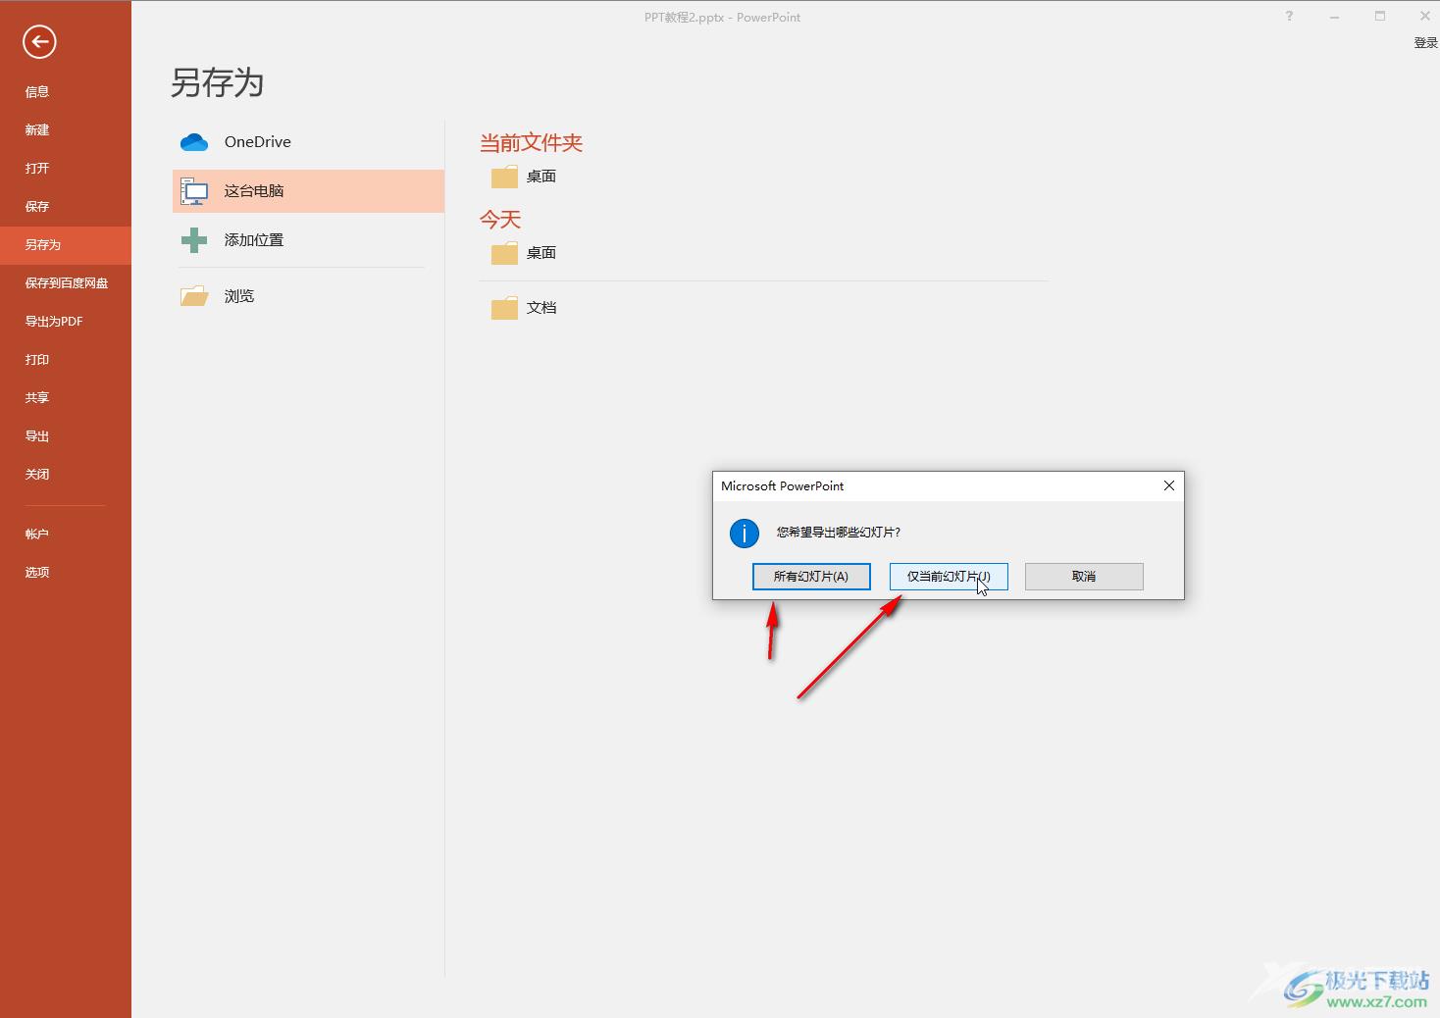The image size is (1440, 1018).
Task: Select 添加位置 label
Action: coord(254,240)
